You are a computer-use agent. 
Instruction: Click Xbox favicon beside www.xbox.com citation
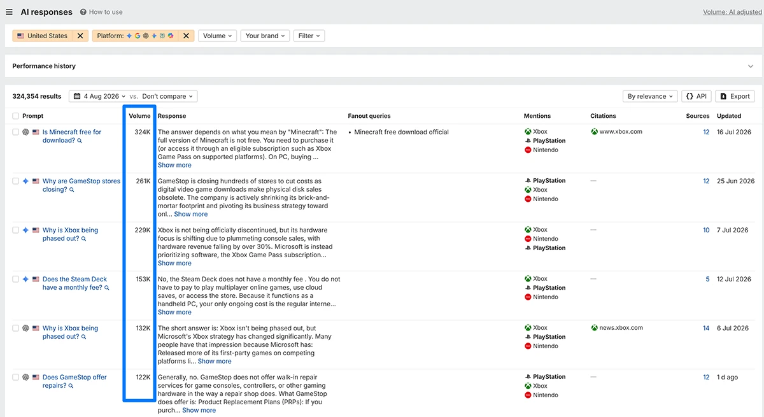(594, 132)
